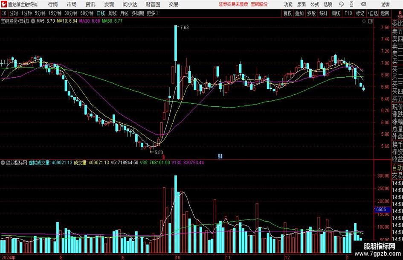Click the 游客 user label
403x260 pixels.
click(386, 4)
